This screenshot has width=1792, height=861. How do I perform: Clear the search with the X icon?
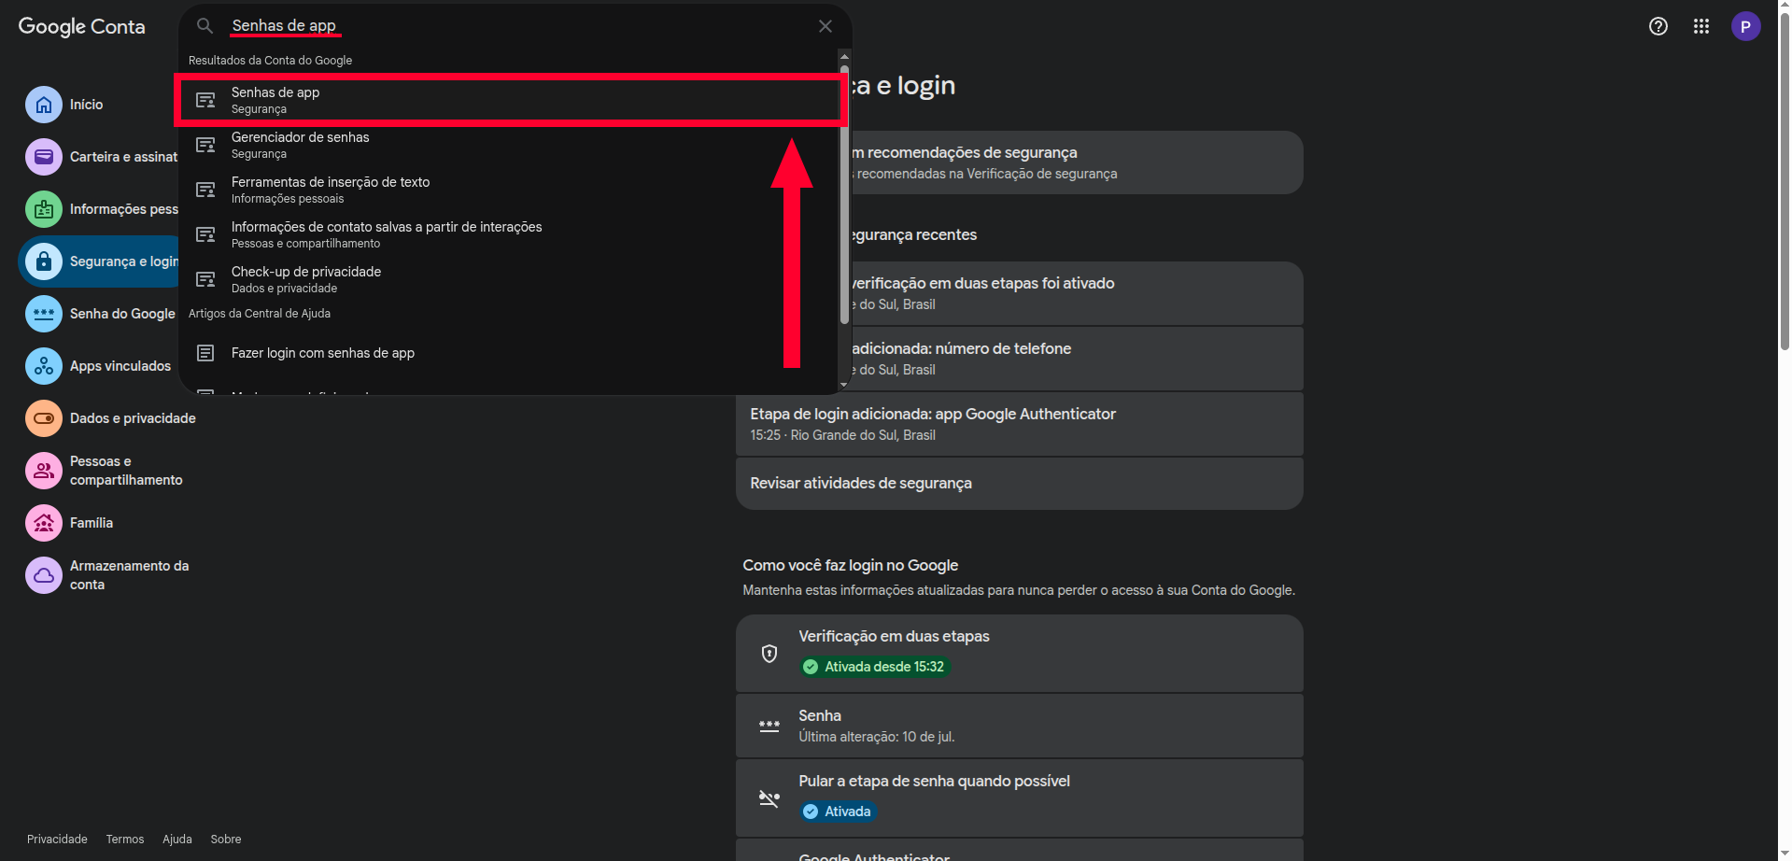point(825,26)
